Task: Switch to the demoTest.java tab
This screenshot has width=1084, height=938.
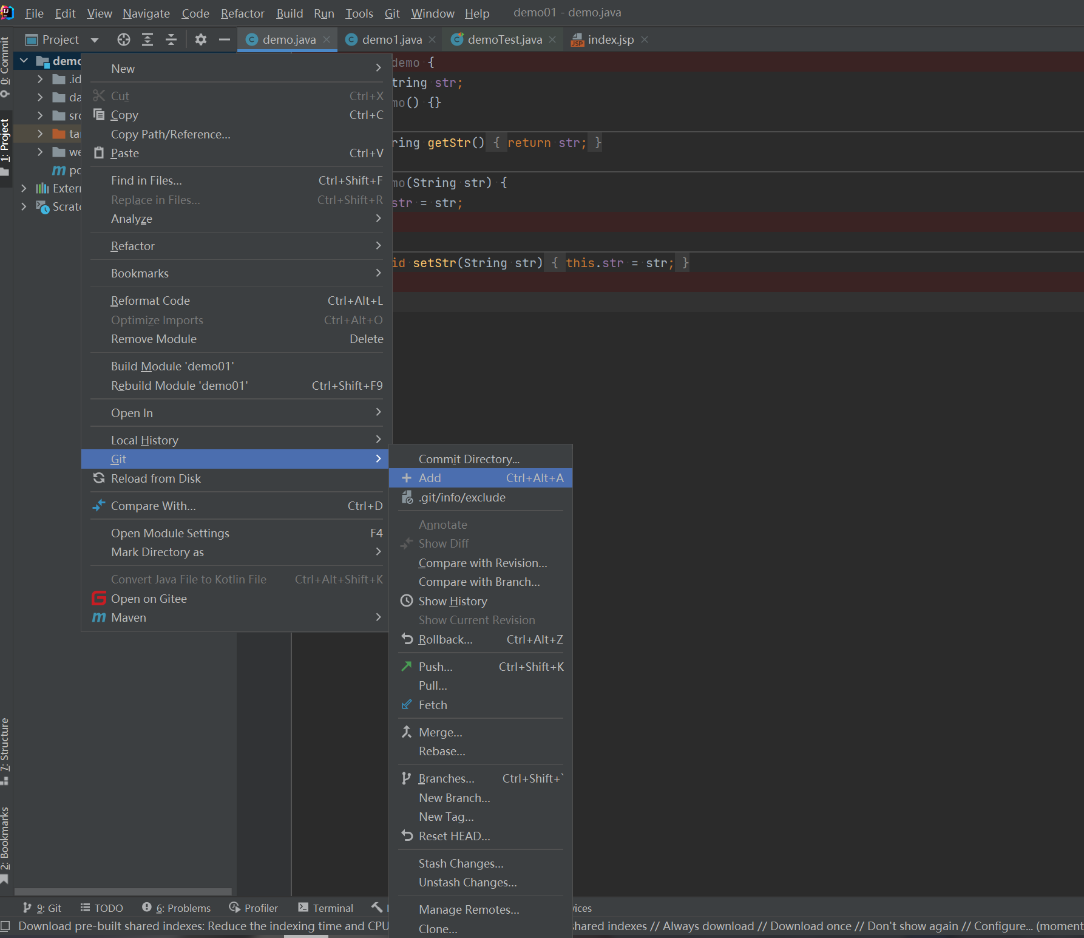Action: pos(504,39)
